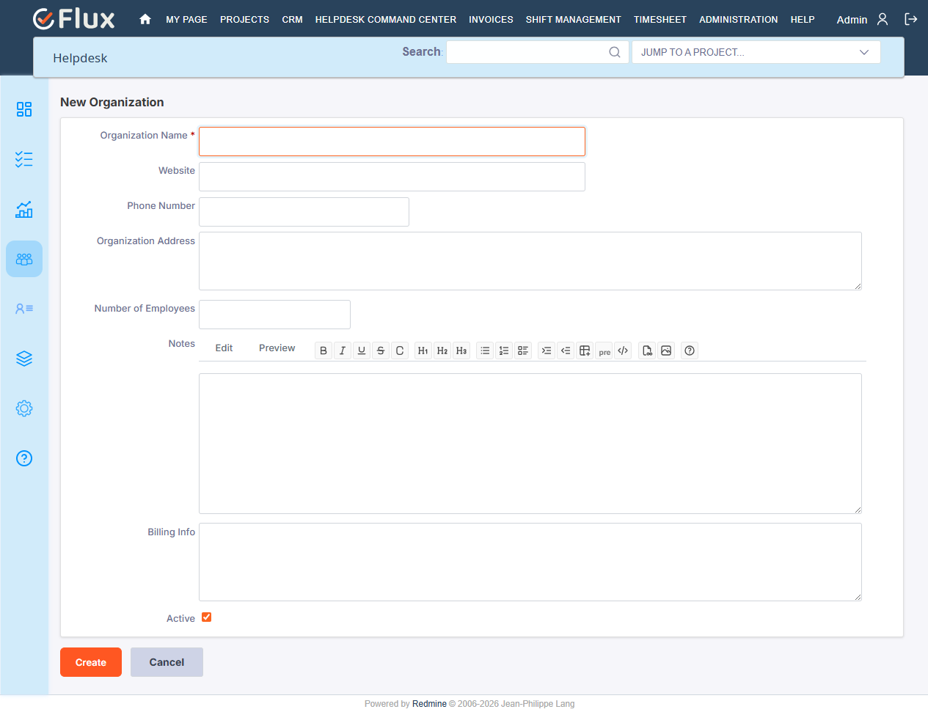Expand the Jump to a project dropdown

coord(756,52)
